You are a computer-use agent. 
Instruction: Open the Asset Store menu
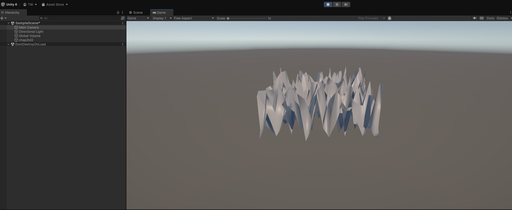(55, 4)
